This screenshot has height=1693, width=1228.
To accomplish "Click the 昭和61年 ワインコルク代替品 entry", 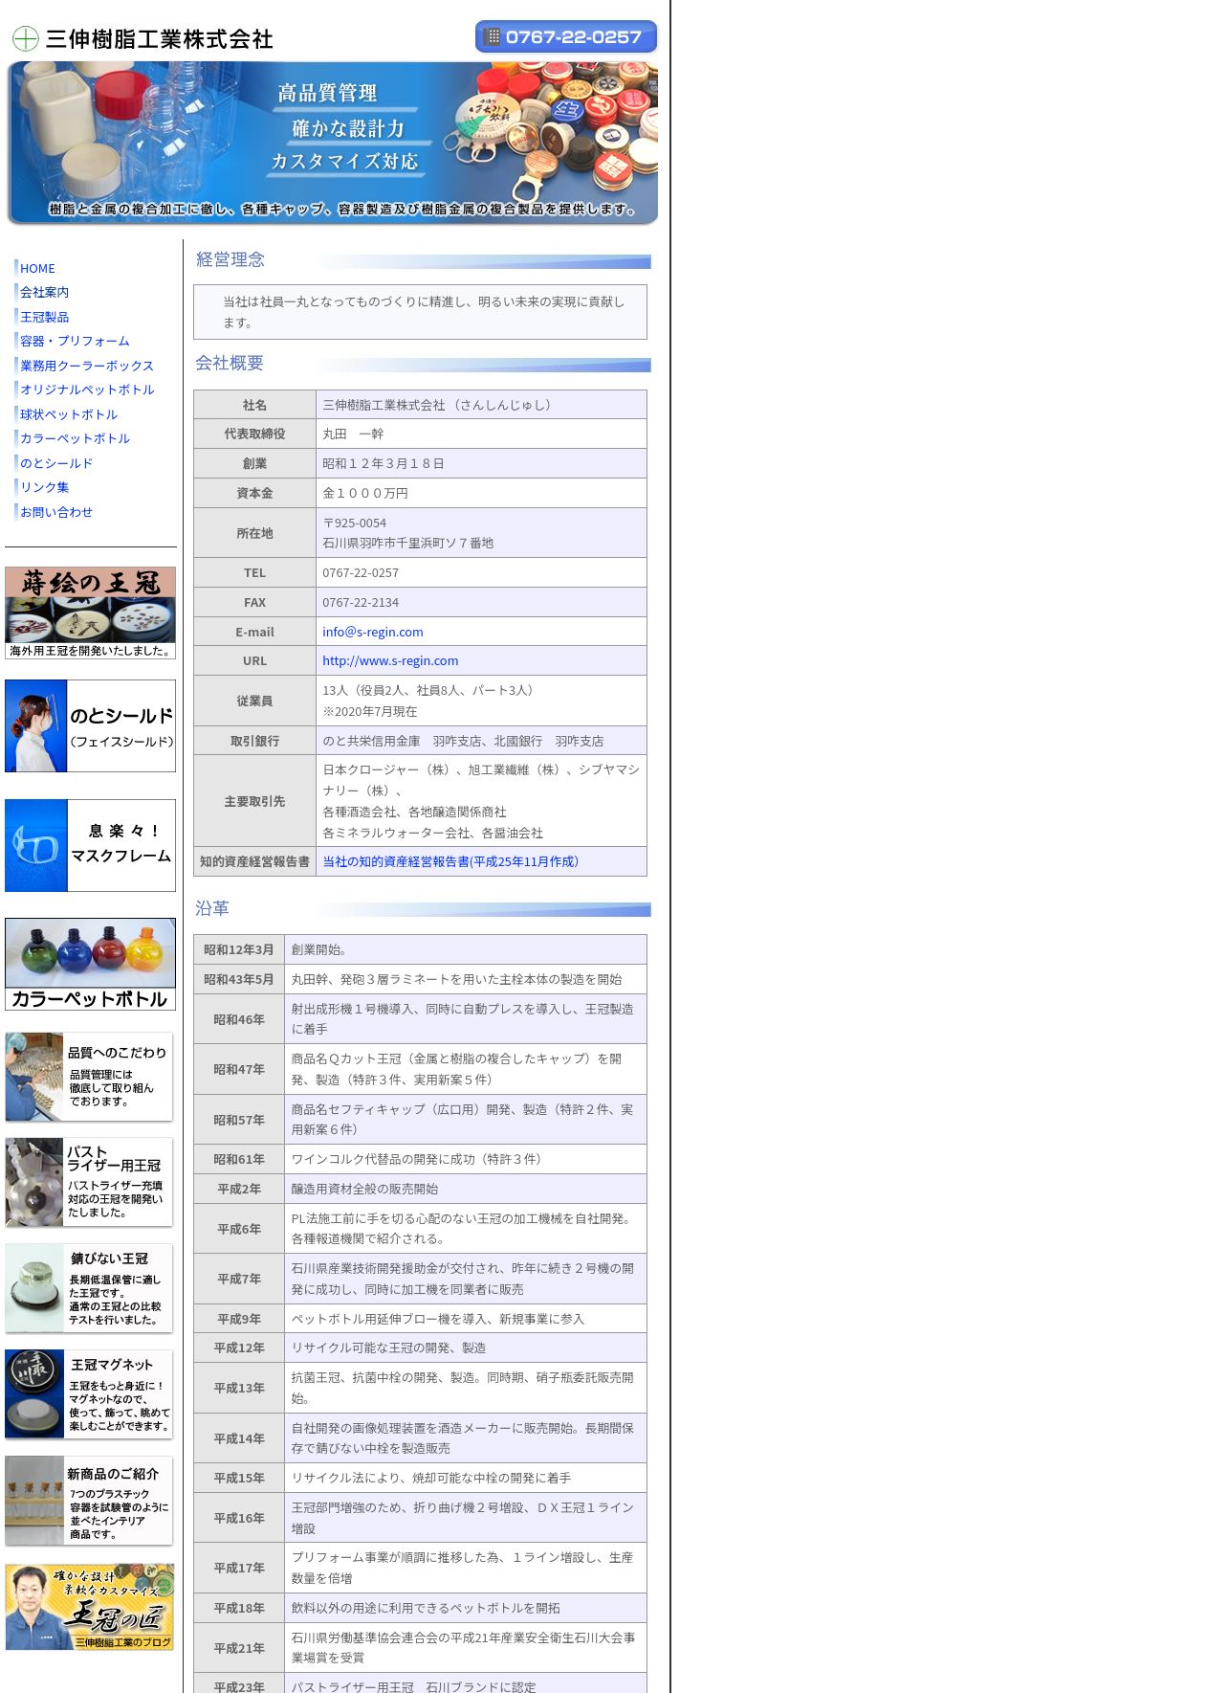I will (466, 1159).
